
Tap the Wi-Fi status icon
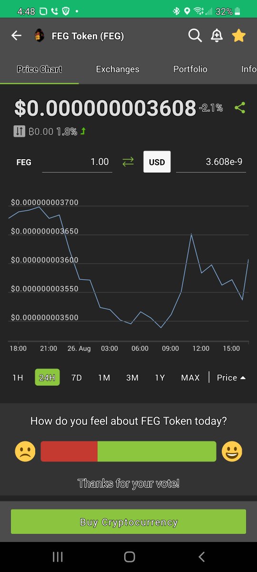tap(198, 11)
